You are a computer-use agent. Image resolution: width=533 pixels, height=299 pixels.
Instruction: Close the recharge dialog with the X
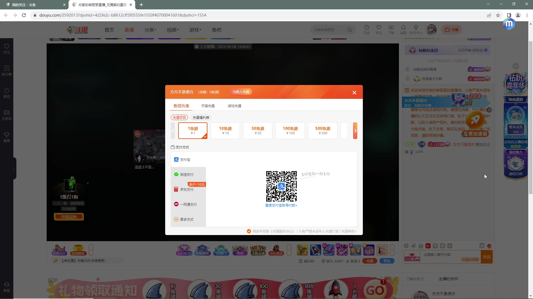354,92
